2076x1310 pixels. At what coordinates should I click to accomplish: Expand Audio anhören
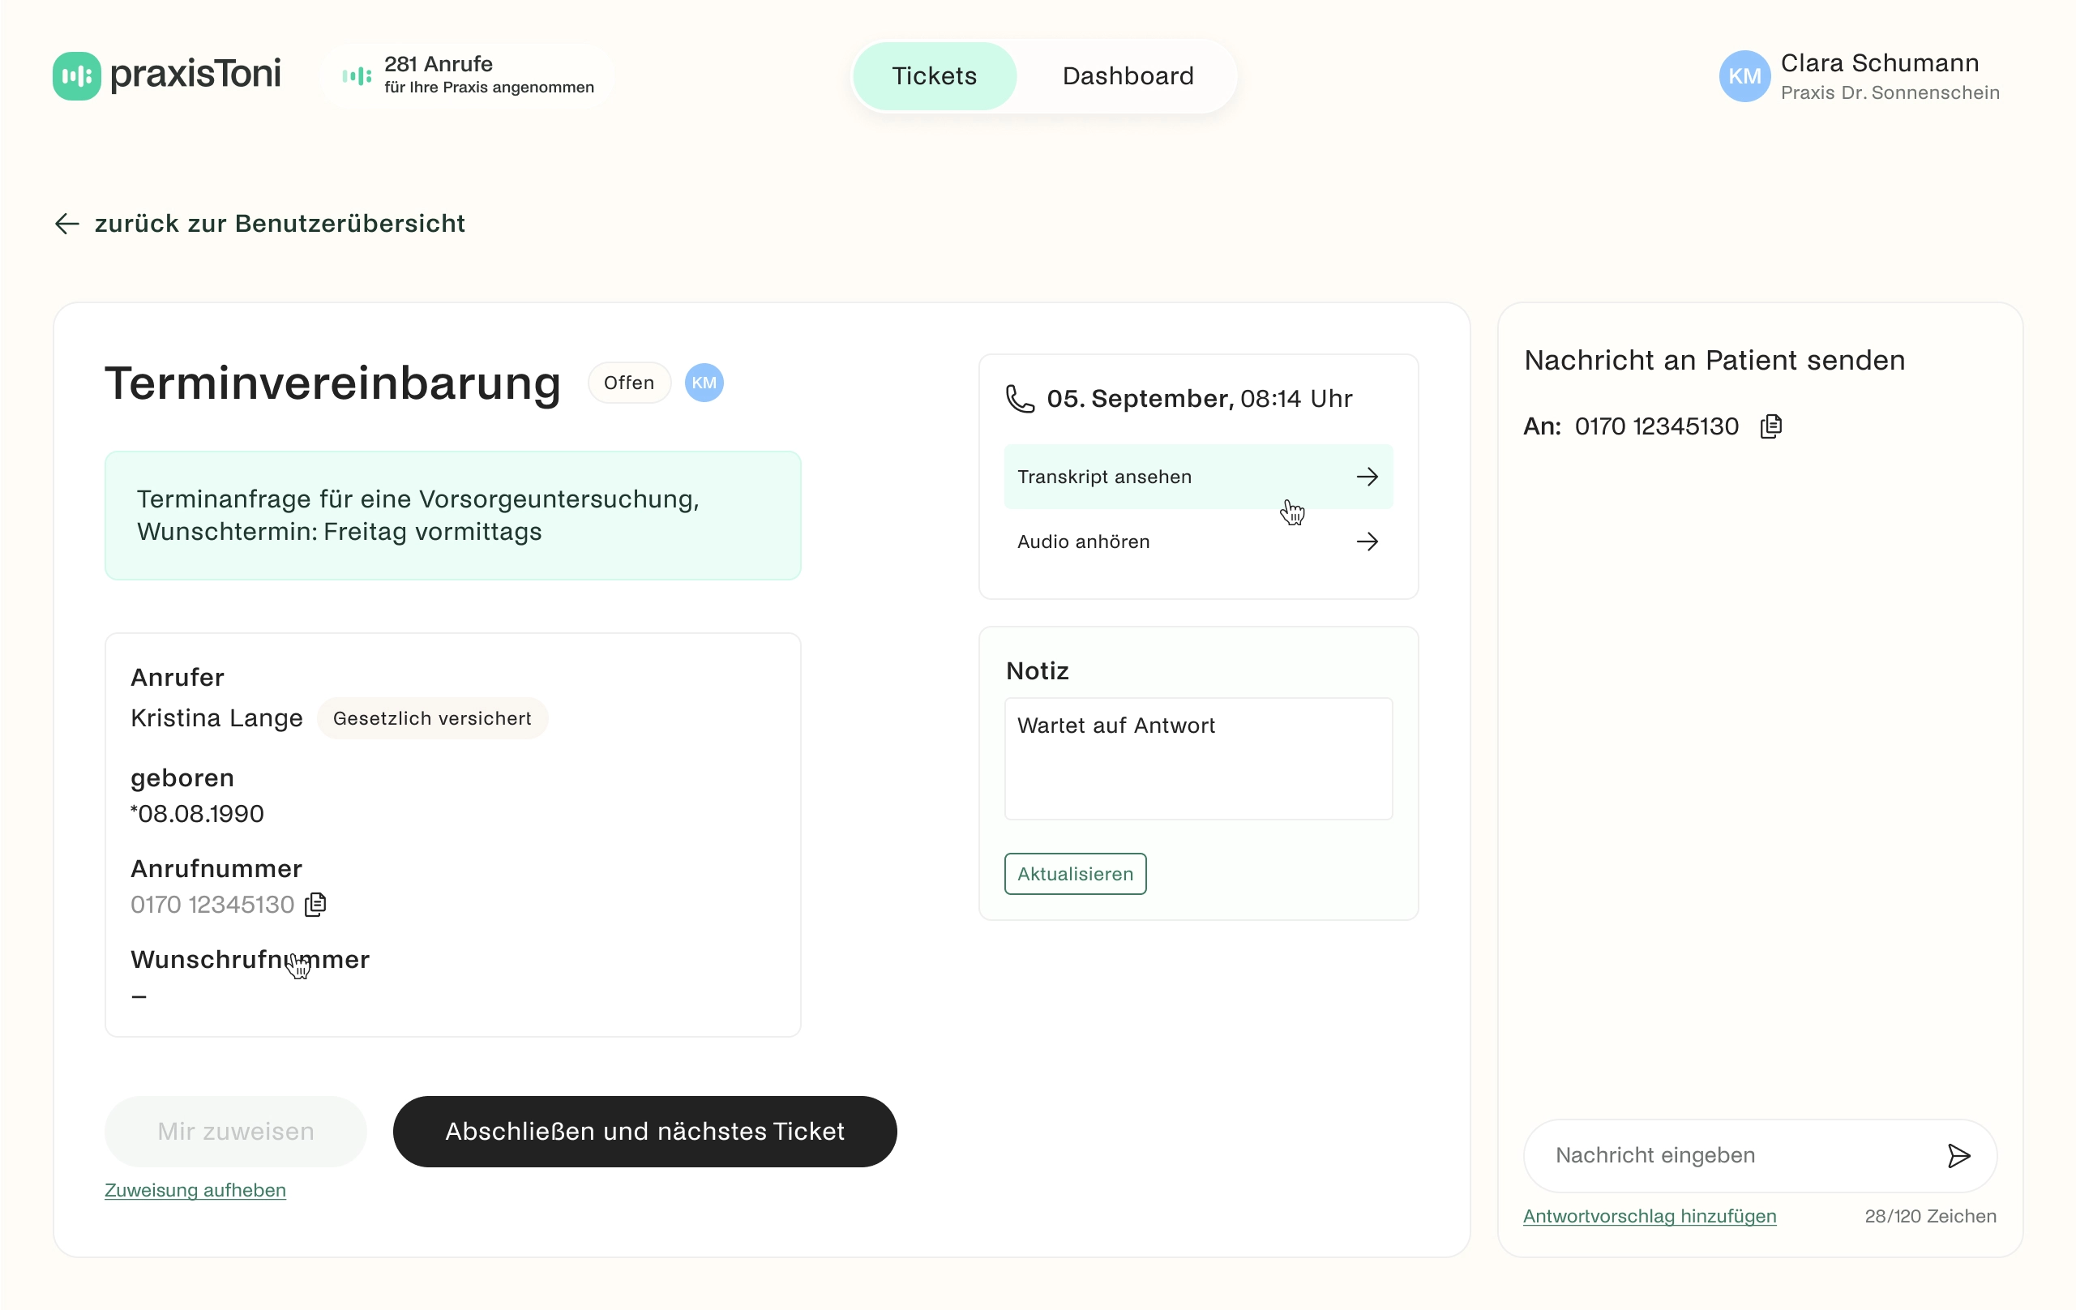pos(1197,542)
